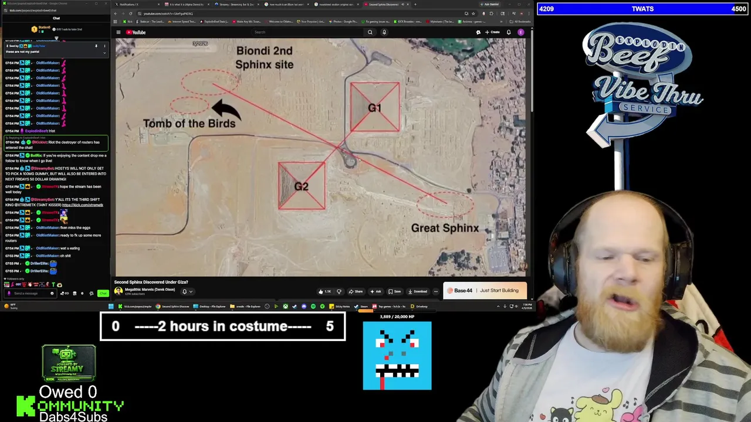Open the purple account avatar menu
This screenshot has width=751, height=422.
pos(520,32)
